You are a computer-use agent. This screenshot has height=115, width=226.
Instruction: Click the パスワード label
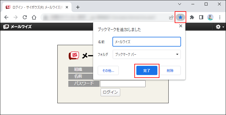point(84,83)
